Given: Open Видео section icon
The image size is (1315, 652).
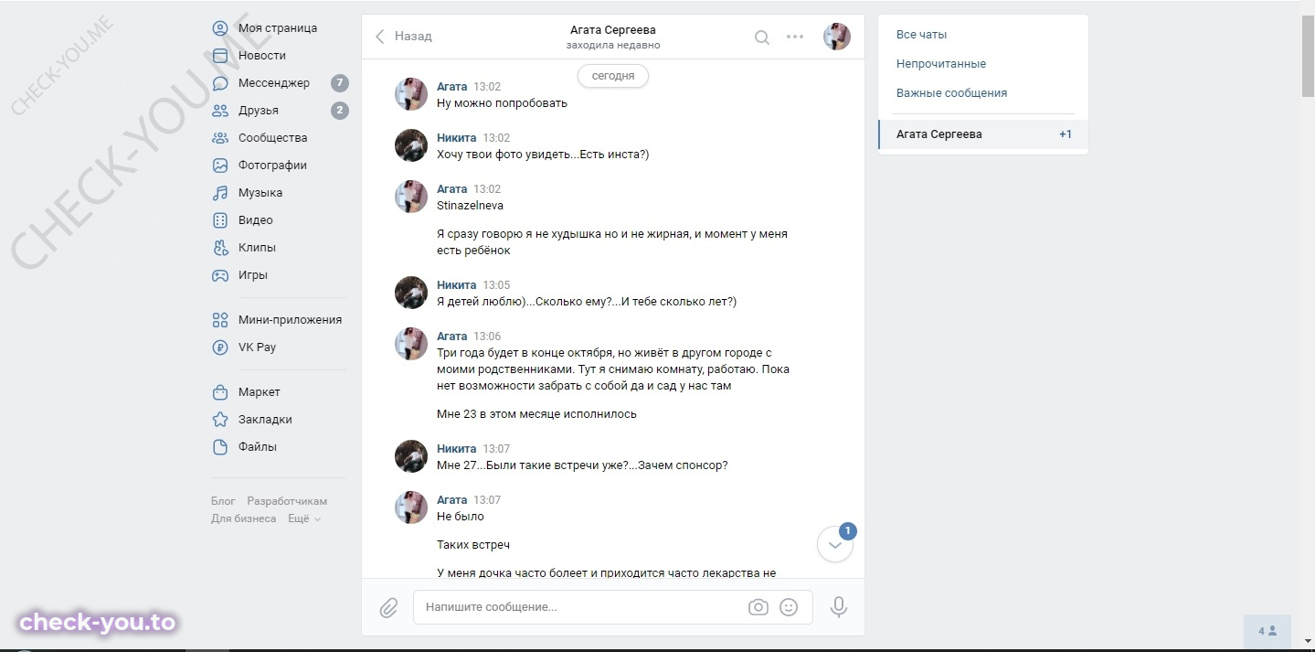Looking at the screenshot, I should 220,220.
